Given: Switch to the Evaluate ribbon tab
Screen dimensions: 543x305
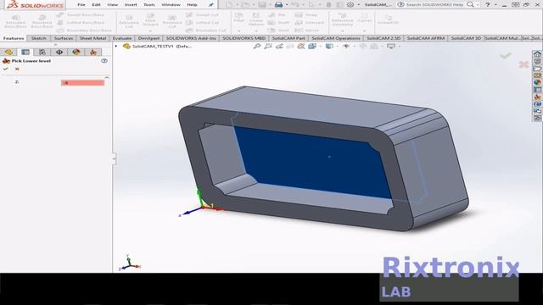Looking at the screenshot, I should tap(122, 38).
